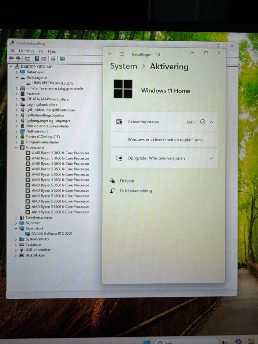Click the Windows 11 logo in Aktivering page
Screen dimensions: 258x344
pos(123,89)
